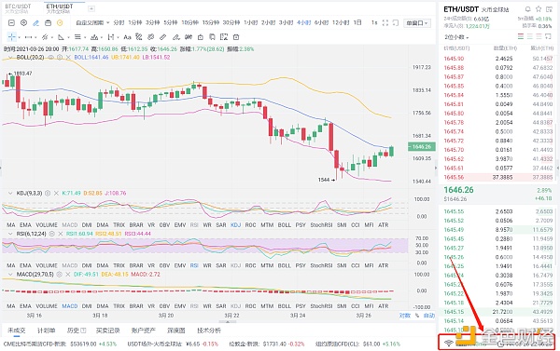Select the triangle shape drawing tool
The image size is (560, 351).
[61, 37]
